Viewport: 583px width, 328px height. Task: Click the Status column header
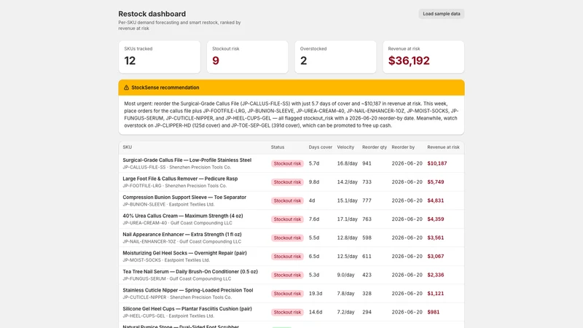(x=278, y=147)
